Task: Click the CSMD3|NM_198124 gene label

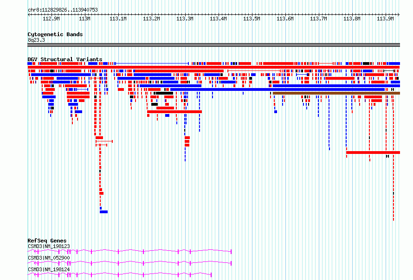Action: [49, 269]
